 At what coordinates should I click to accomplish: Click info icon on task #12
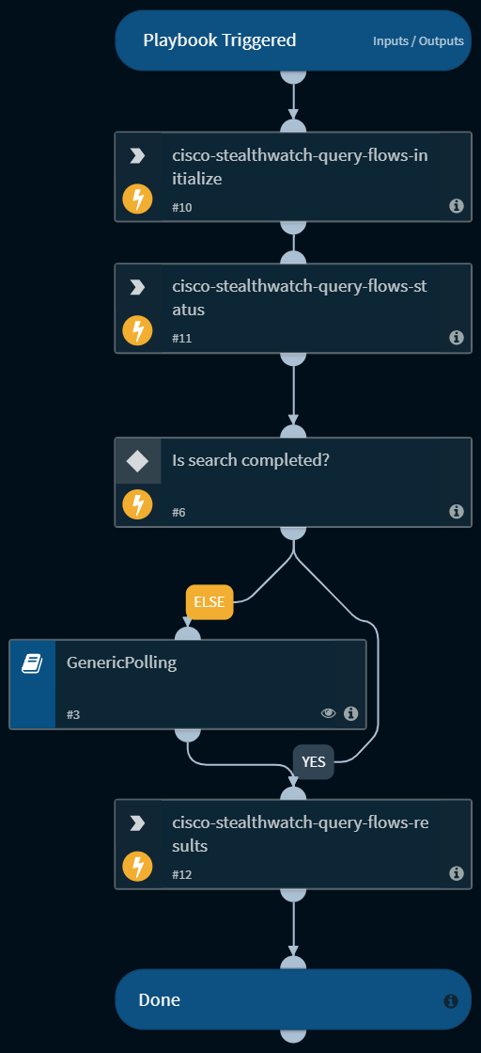[x=457, y=873]
